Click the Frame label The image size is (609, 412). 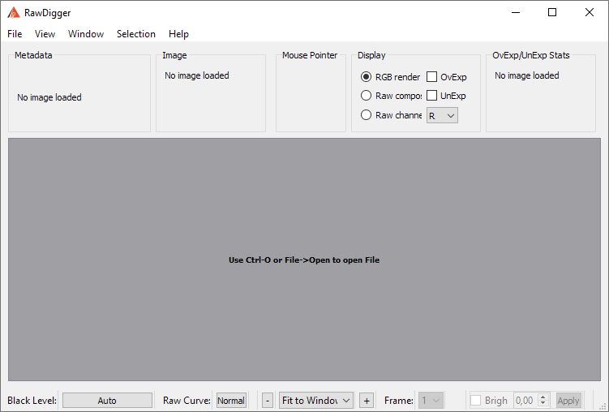(399, 401)
